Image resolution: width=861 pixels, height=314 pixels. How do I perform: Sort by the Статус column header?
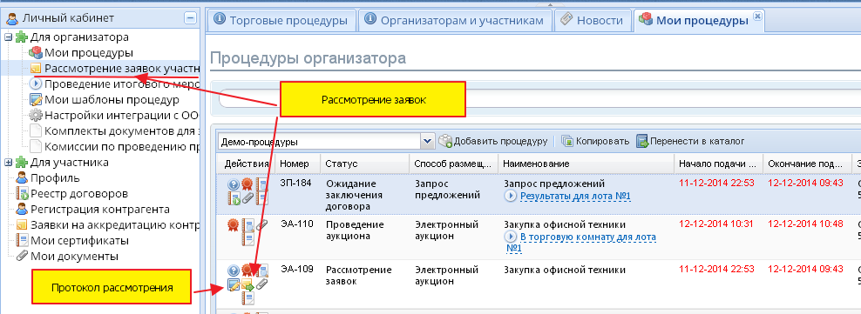[x=365, y=164]
